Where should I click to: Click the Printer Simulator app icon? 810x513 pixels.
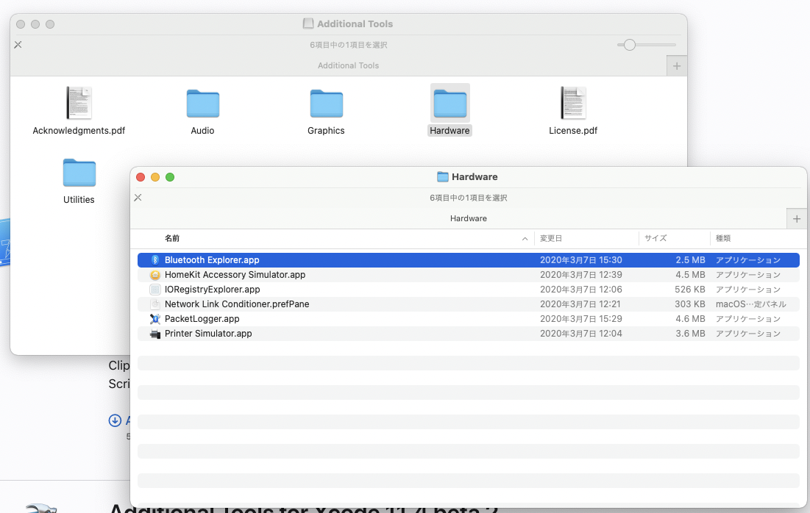[155, 334]
